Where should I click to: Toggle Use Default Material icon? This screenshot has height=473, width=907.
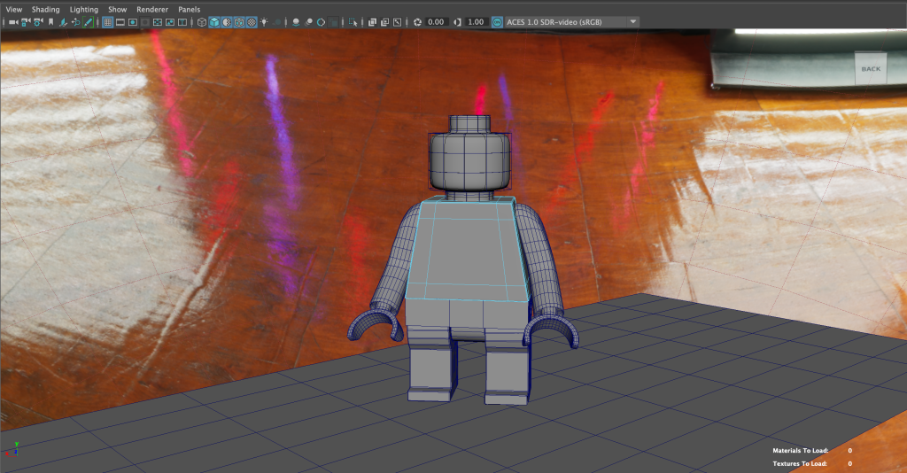(x=226, y=22)
